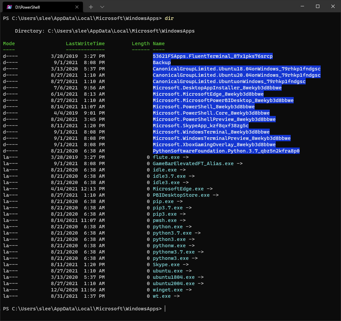Screen dimensions: 341x321
Task: Click the 'Directory:' path line
Action: [x=105, y=31]
